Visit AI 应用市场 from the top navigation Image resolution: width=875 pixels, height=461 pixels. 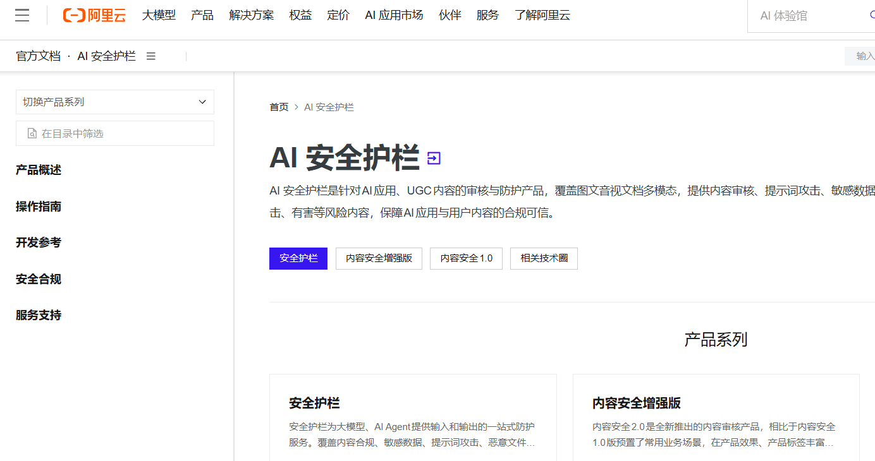tap(394, 16)
